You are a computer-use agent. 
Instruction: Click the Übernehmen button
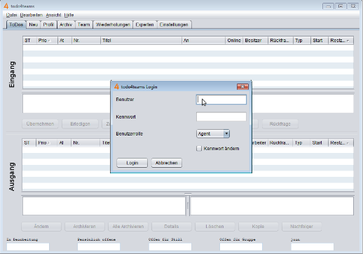point(40,124)
